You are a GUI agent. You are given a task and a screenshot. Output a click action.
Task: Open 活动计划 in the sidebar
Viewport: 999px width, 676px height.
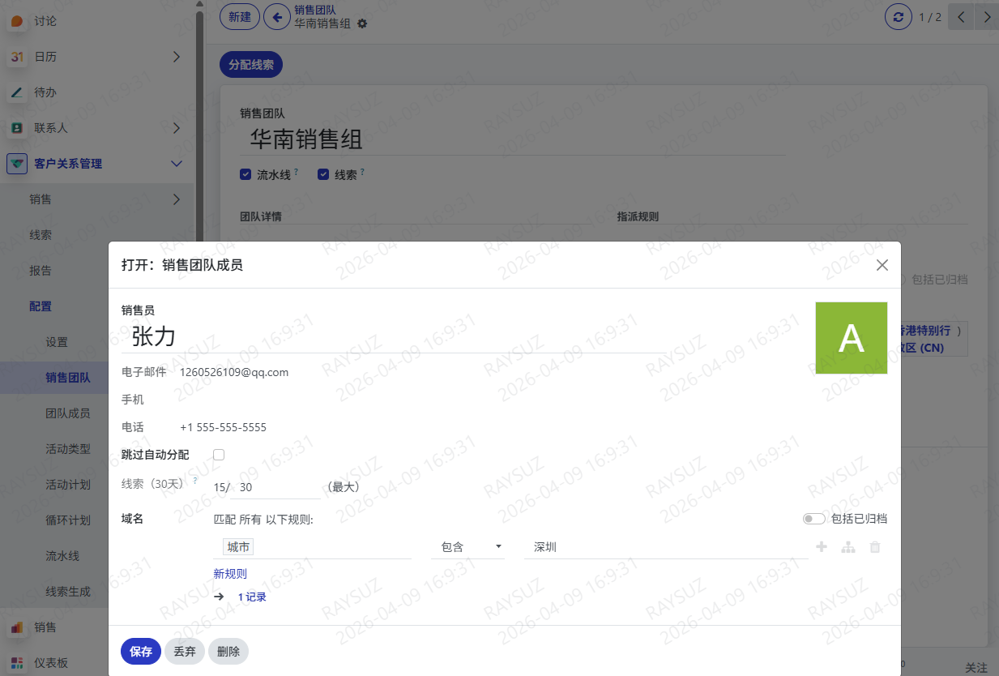coord(68,485)
